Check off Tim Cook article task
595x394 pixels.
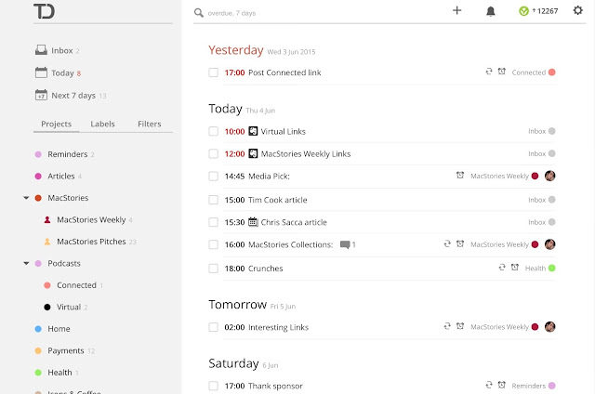(213, 200)
